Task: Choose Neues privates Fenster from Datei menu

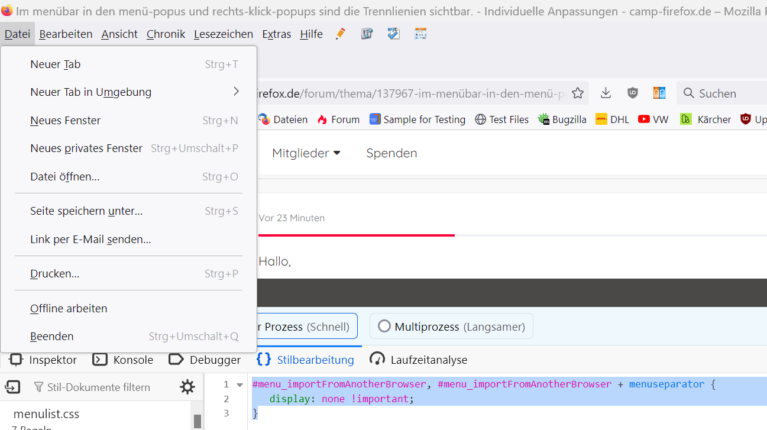Action: [86, 148]
